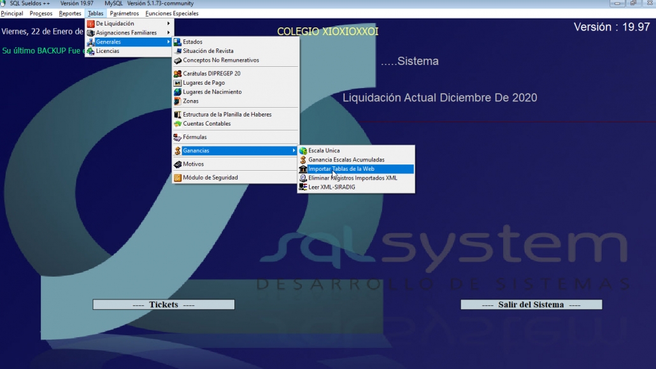Screen dimensions: 656x369
Task: Click the Lugares de Nacimiento globe icon
Action: pyautogui.click(x=178, y=92)
